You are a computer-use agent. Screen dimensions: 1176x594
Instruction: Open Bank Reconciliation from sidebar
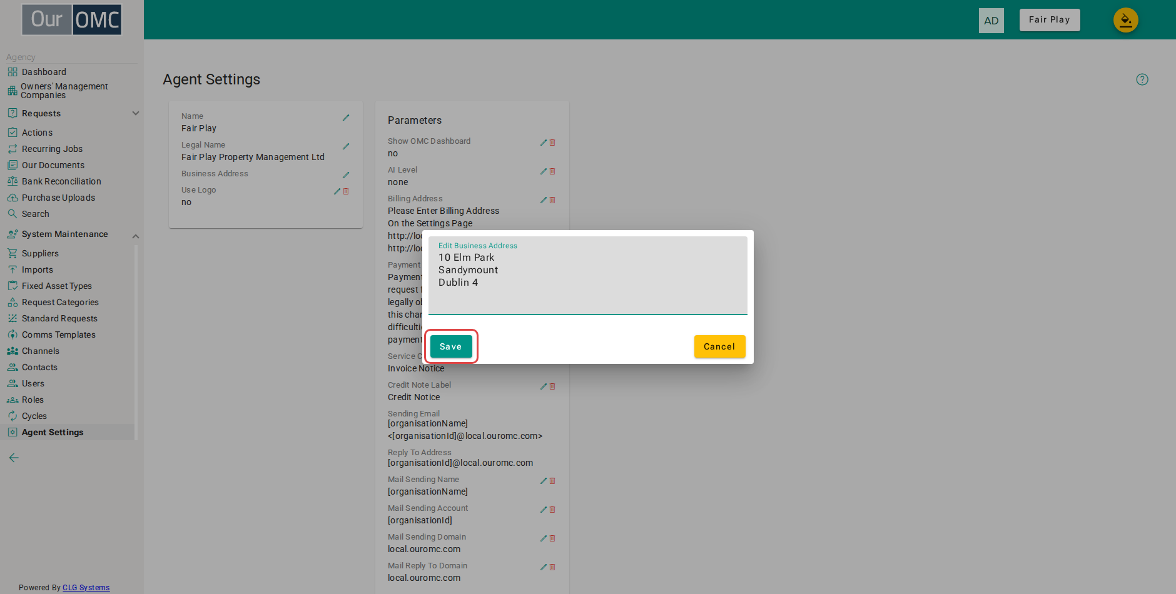pos(61,181)
